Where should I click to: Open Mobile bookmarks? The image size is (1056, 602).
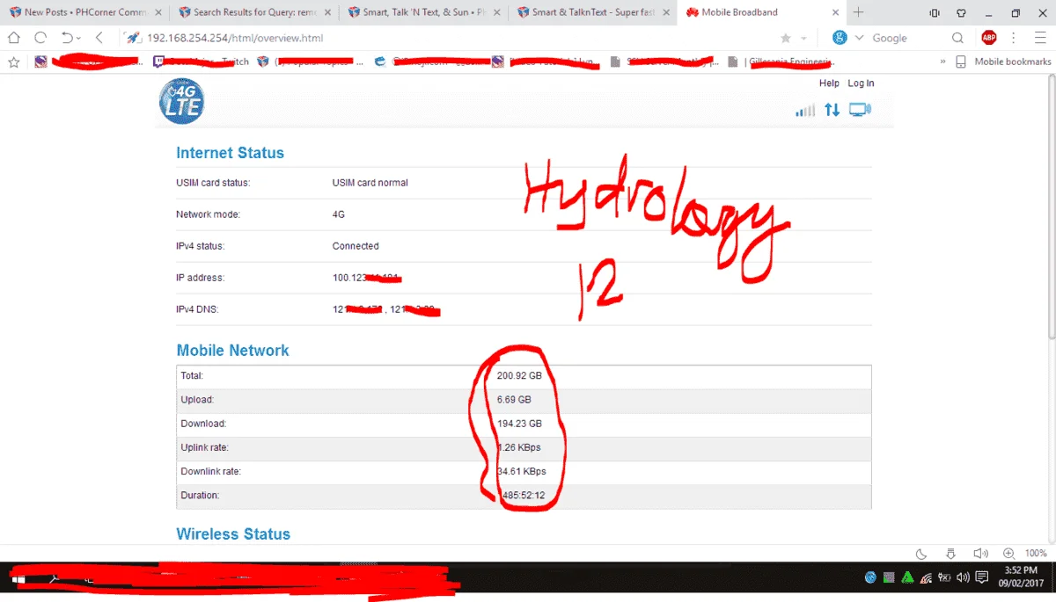(1003, 62)
